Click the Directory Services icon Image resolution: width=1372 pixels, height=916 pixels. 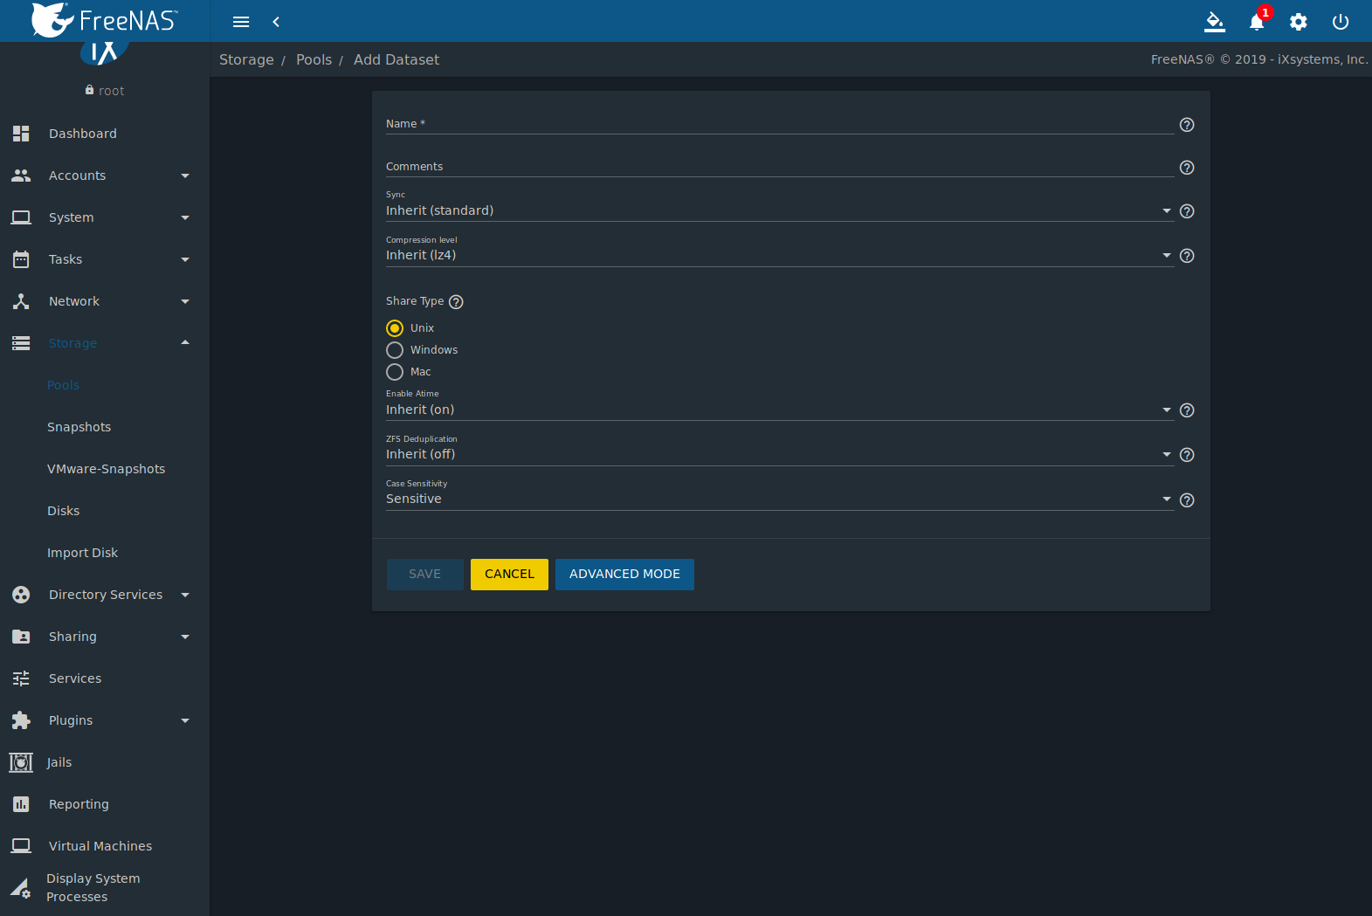click(21, 595)
